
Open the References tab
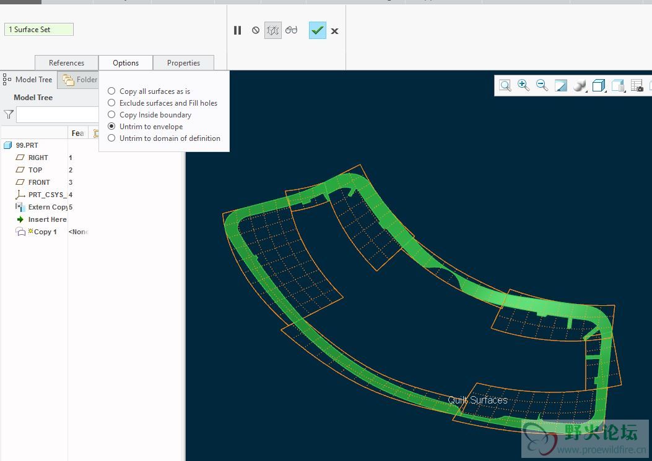click(66, 62)
